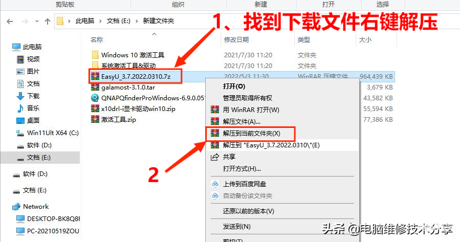Select the x10drl-i显卡驱动win10.zip file
Viewport: 460px width, 242px height.
click(x=138, y=109)
